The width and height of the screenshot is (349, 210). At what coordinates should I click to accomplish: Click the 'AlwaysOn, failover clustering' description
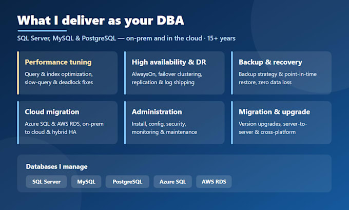[167, 78]
